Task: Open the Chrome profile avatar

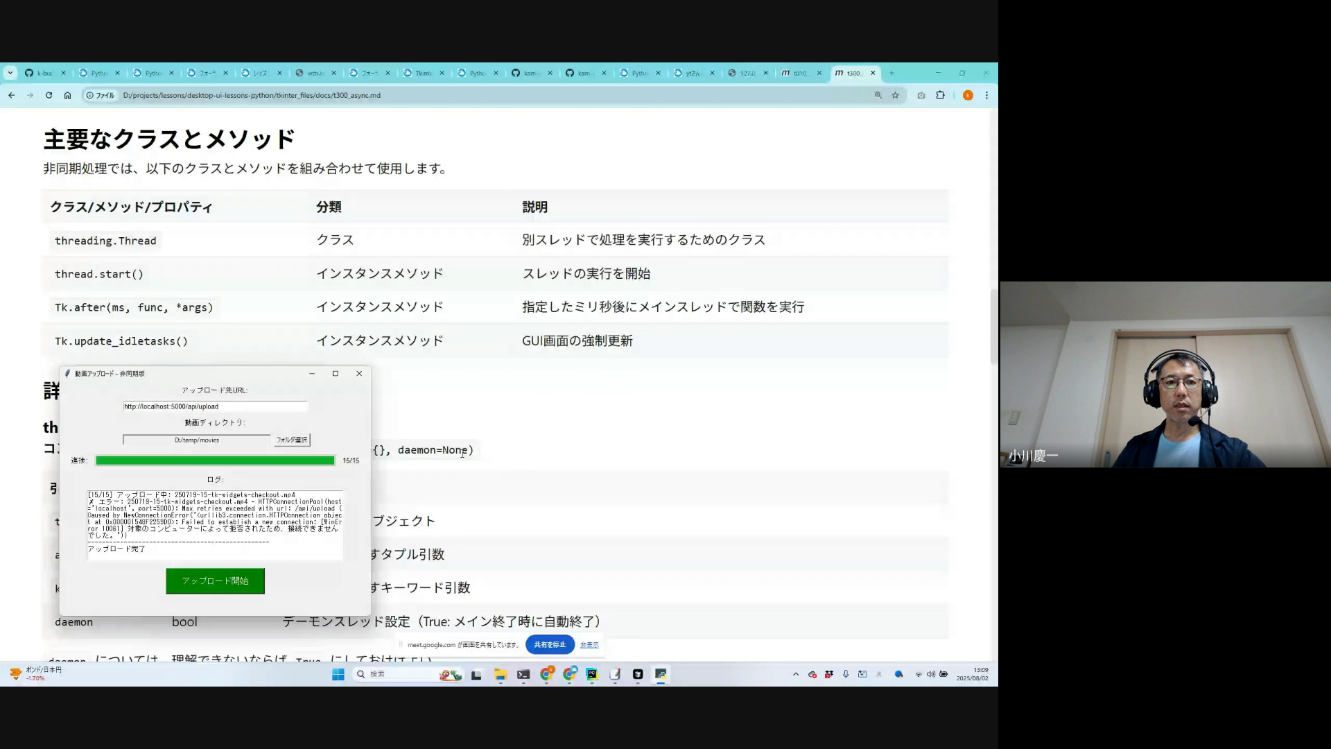Action: coord(968,96)
